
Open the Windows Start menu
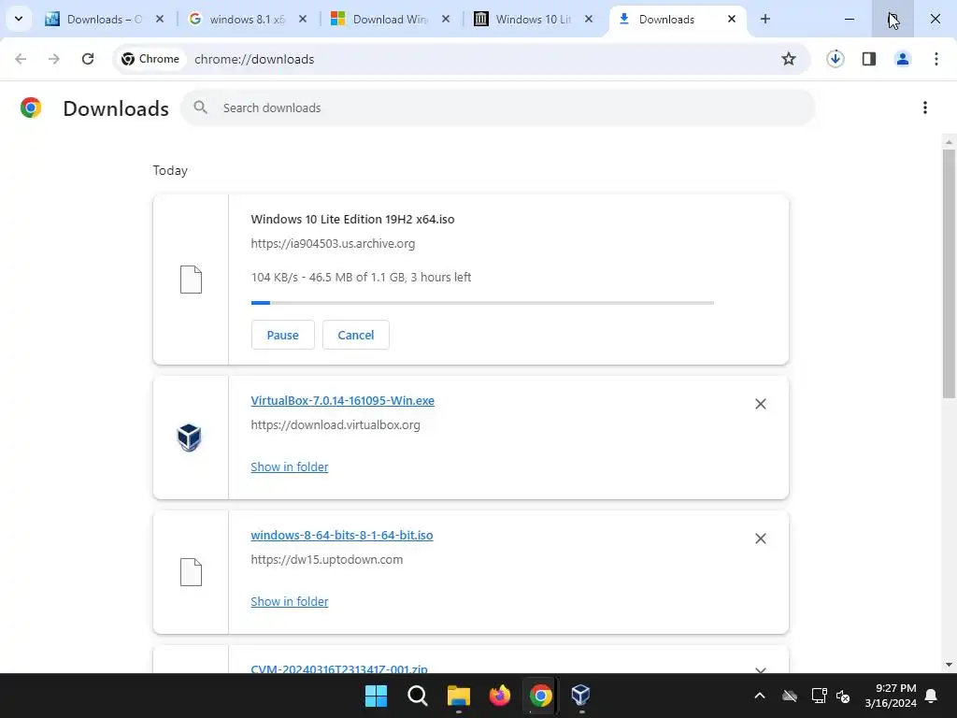376,696
